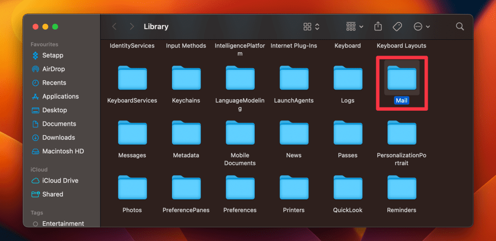Click the Tags icon in toolbar
The width and height of the screenshot is (496, 241).
point(397,27)
